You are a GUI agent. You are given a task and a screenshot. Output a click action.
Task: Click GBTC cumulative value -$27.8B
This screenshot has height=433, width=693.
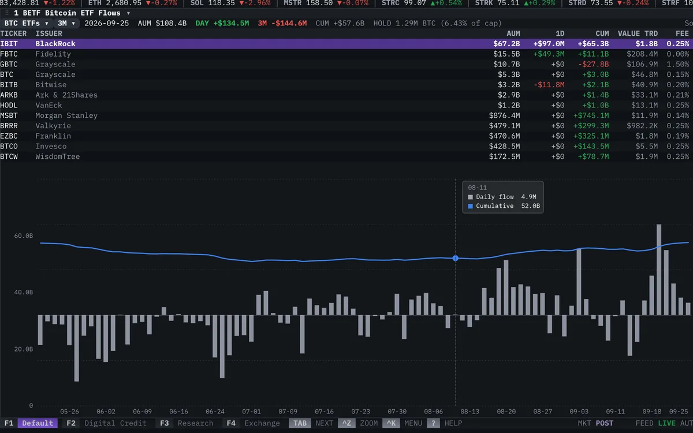click(593, 65)
